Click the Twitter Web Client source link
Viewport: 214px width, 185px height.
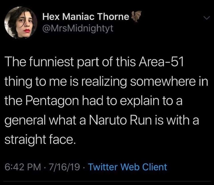click(127, 167)
